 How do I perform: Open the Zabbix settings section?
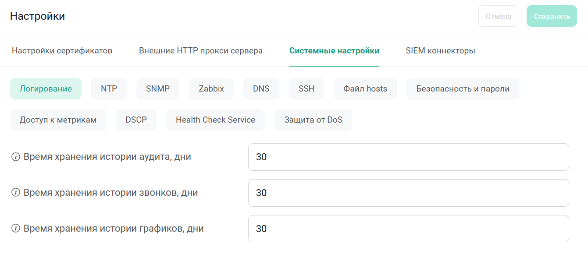211,89
